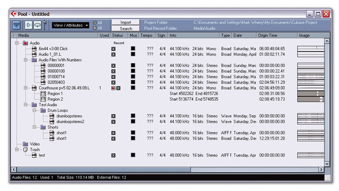The height and width of the screenshot is (191, 339).
Task: Select the Audio record folder icon
Action: pos(25,43)
